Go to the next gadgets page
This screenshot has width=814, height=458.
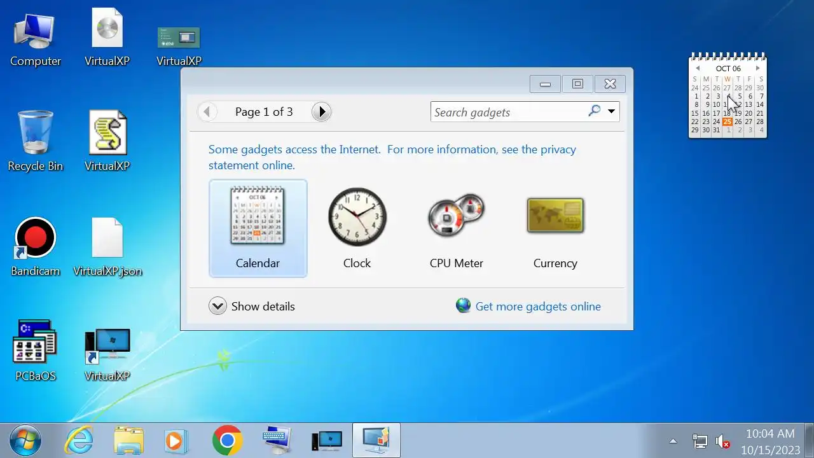(322, 112)
